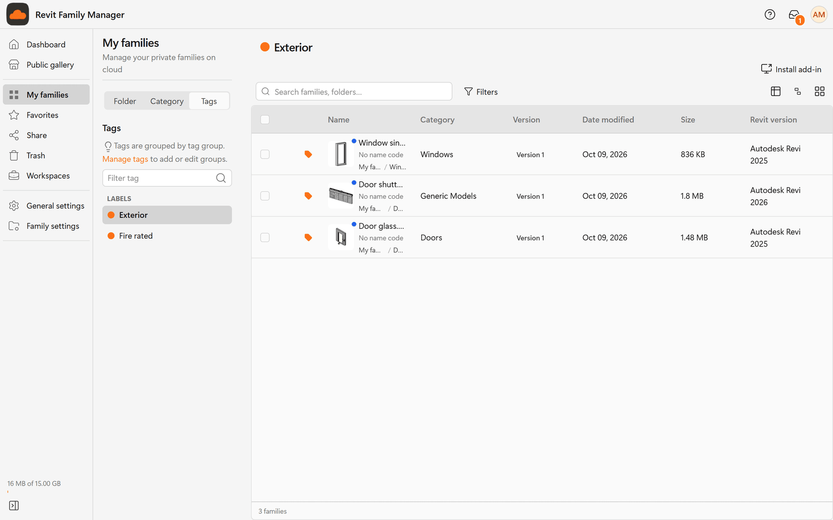Screen dimensions: 833x520
Task: Sort by the Date modified column header
Action: coord(608,120)
